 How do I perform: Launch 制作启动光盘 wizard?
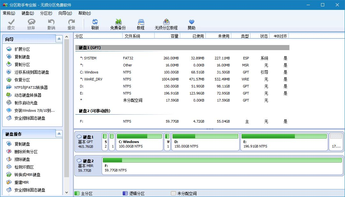pyautogui.click(x=22, y=103)
